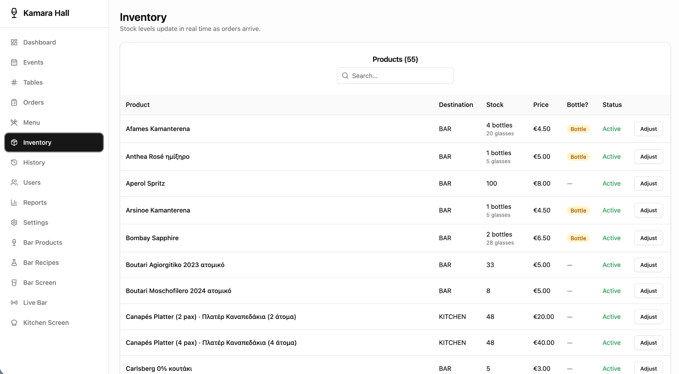Click the Inventory box icon
This screenshot has width=679, height=374.
pos(14,142)
